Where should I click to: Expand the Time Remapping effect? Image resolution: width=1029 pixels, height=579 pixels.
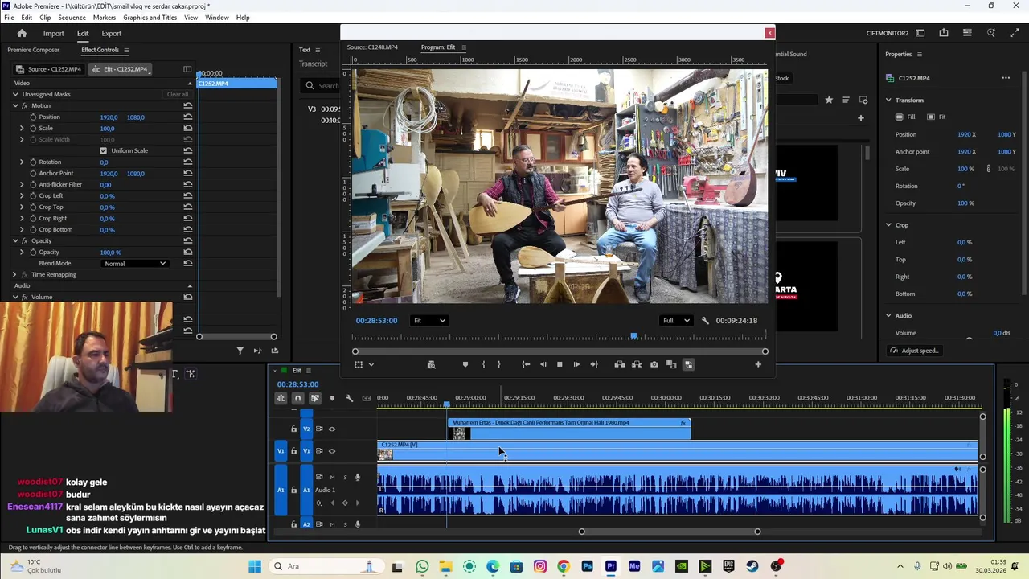click(14, 275)
